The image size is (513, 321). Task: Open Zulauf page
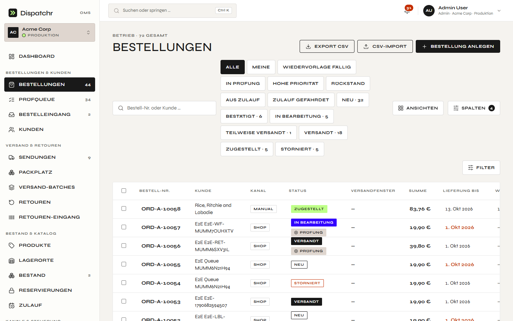click(x=50, y=305)
